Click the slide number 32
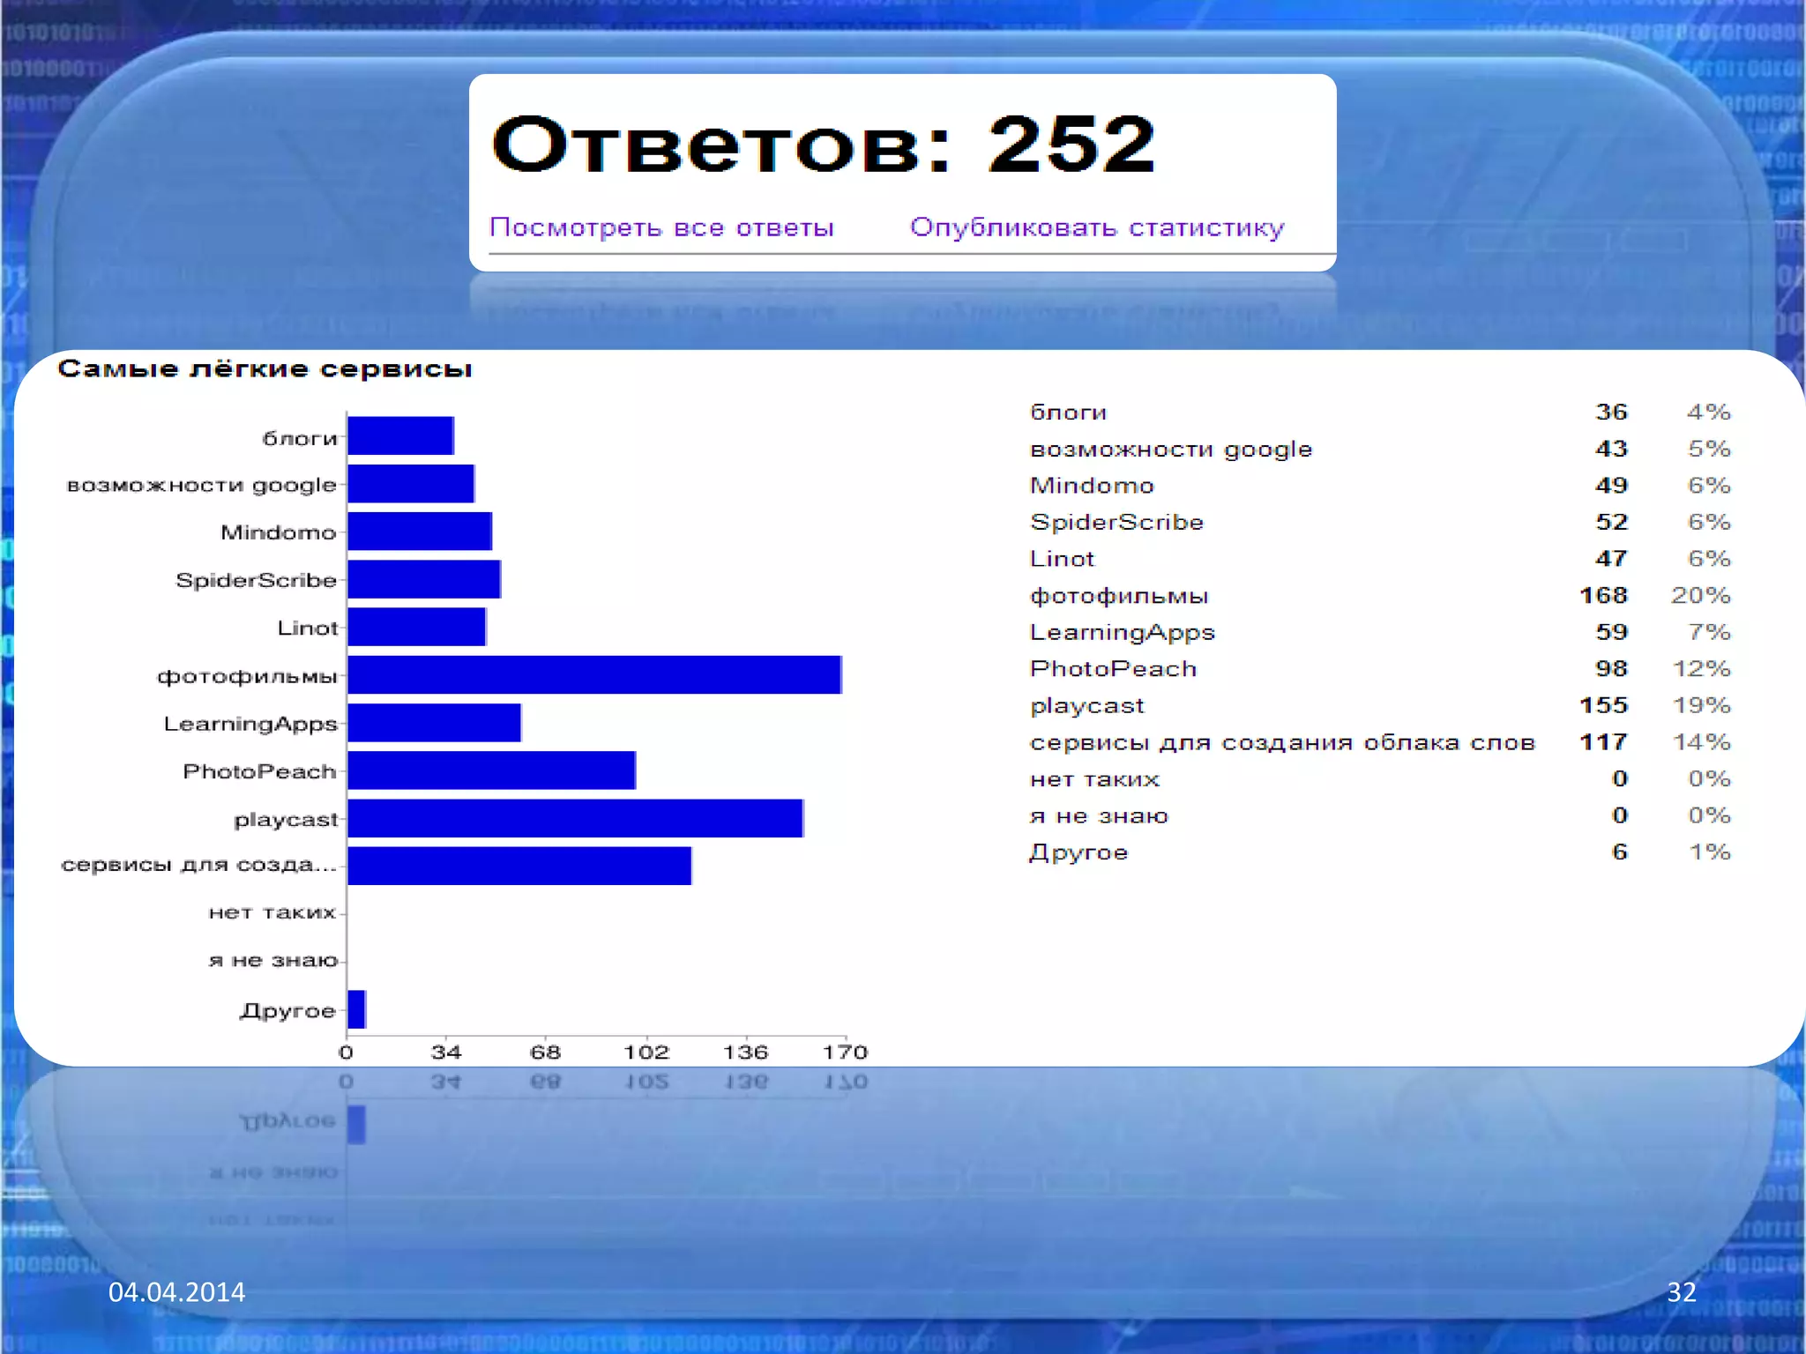Screen dimensions: 1806x1354 coord(1681,1292)
